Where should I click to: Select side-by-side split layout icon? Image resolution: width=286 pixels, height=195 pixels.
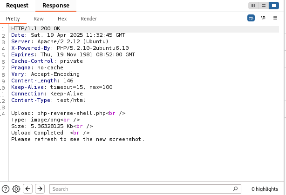pos(253,6)
